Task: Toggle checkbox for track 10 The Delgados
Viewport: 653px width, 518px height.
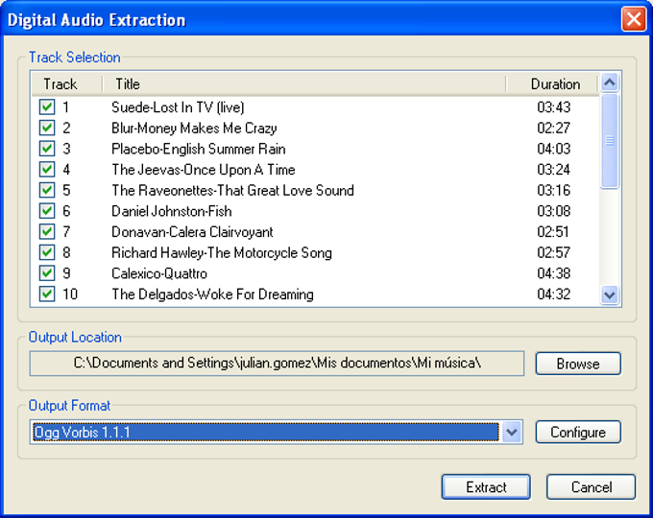Action: click(x=47, y=294)
